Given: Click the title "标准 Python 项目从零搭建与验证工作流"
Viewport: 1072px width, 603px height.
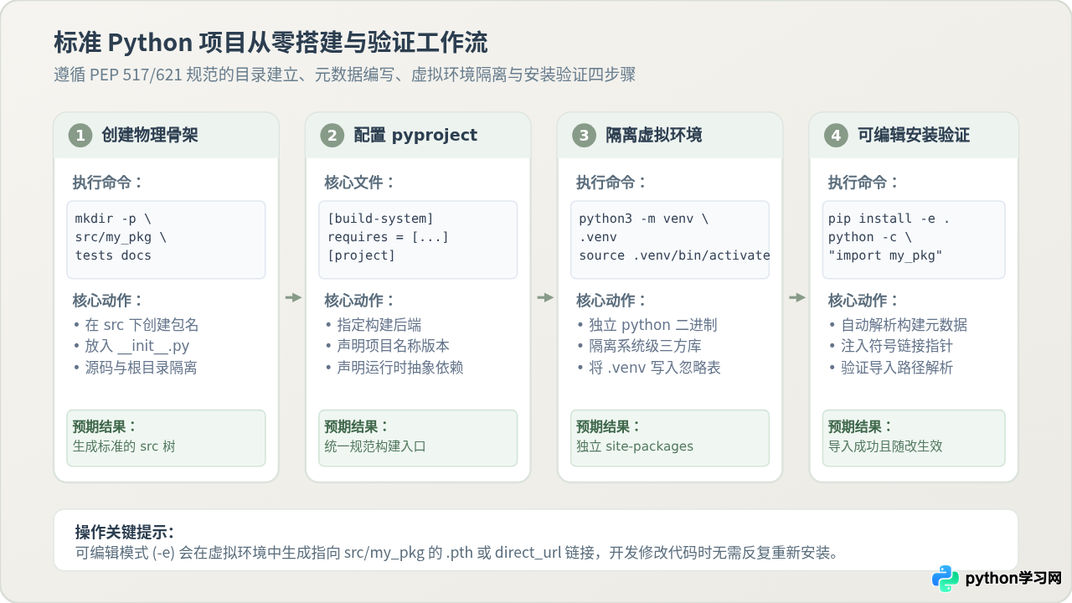Looking at the screenshot, I should pos(271,43).
